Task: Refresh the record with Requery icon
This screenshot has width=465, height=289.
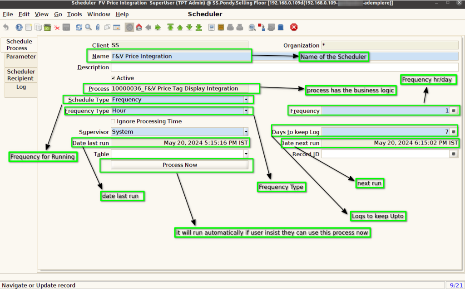Action: [x=79, y=27]
